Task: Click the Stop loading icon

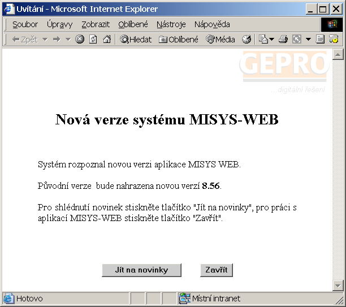Action: [x=80, y=39]
